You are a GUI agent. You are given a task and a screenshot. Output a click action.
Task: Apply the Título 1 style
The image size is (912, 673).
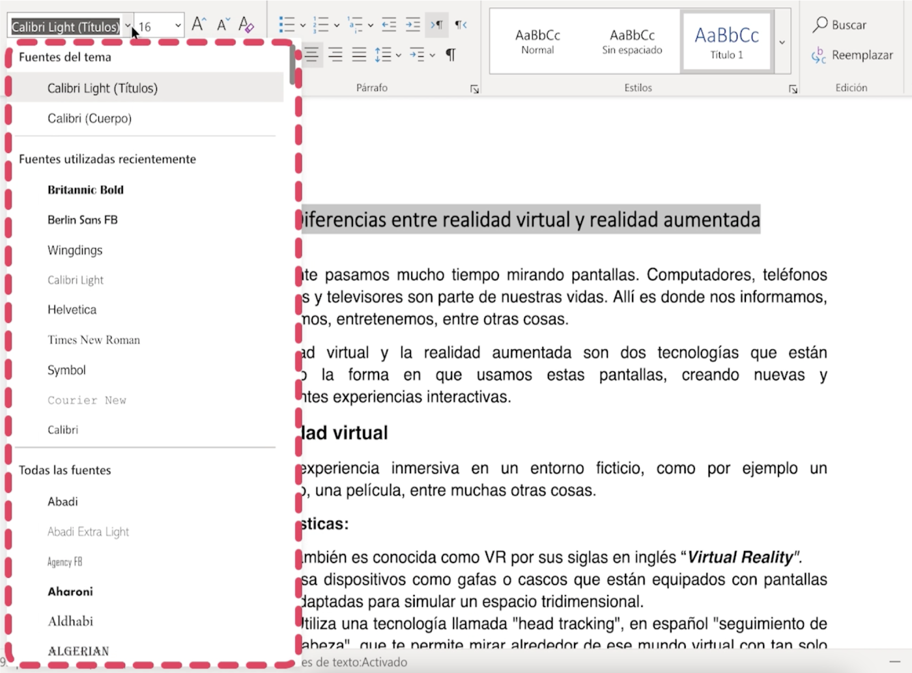pos(727,42)
